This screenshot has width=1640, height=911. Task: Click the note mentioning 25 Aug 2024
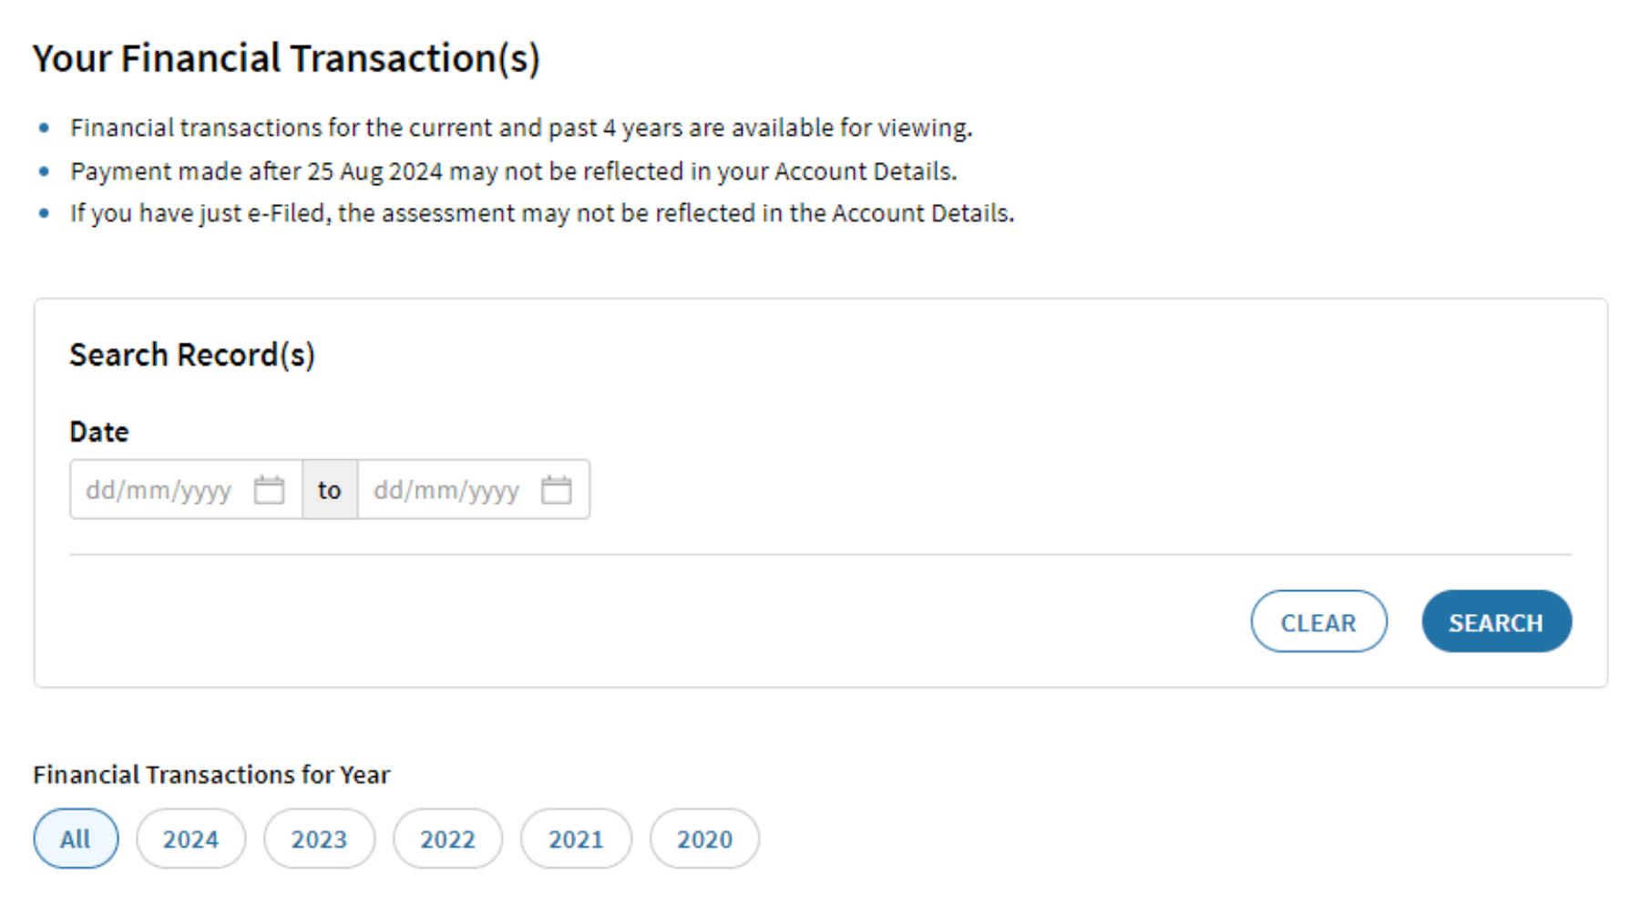coord(513,171)
